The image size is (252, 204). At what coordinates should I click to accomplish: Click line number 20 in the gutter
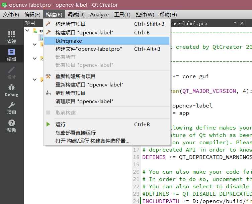(136, 172)
